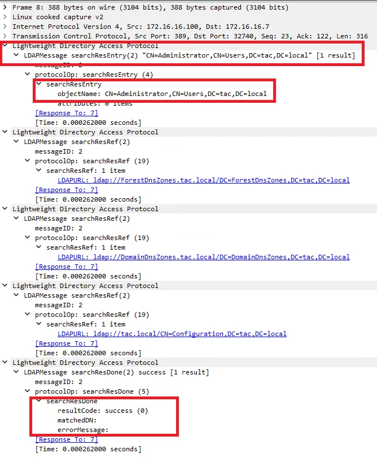The width and height of the screenshot is (377, 462).
Task: Select the Frame 8: 388 bytes on wire text
Action: click(x=150, y=7)
